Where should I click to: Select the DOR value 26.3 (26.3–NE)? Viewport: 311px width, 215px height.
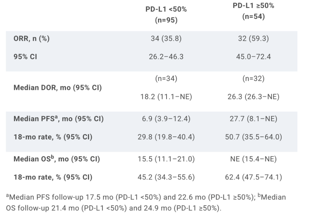click(250, 98)
